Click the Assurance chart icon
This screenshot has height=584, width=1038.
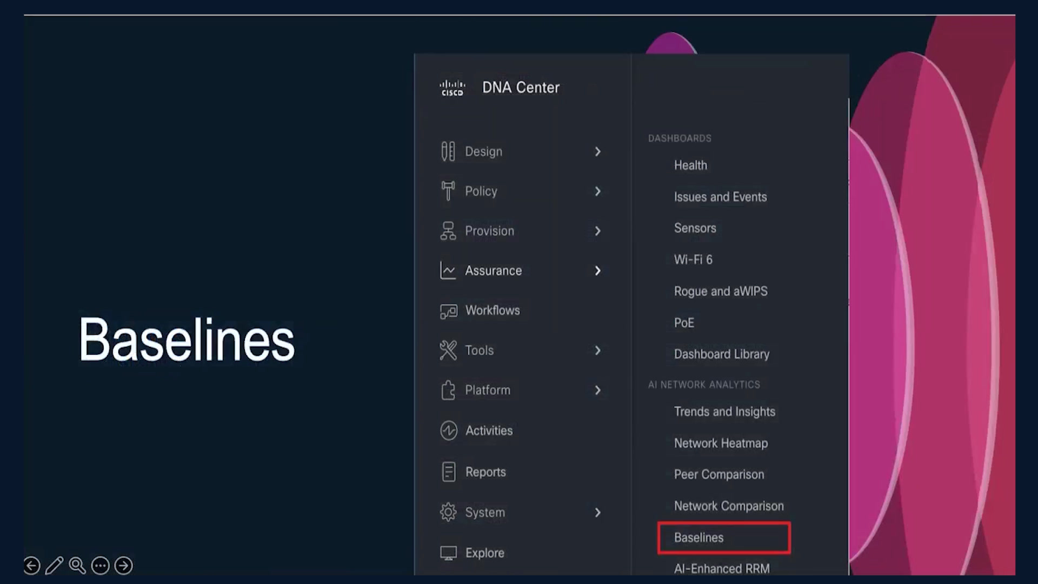tap(448, 270)
